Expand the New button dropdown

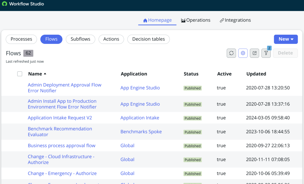(x=286, y=39)
